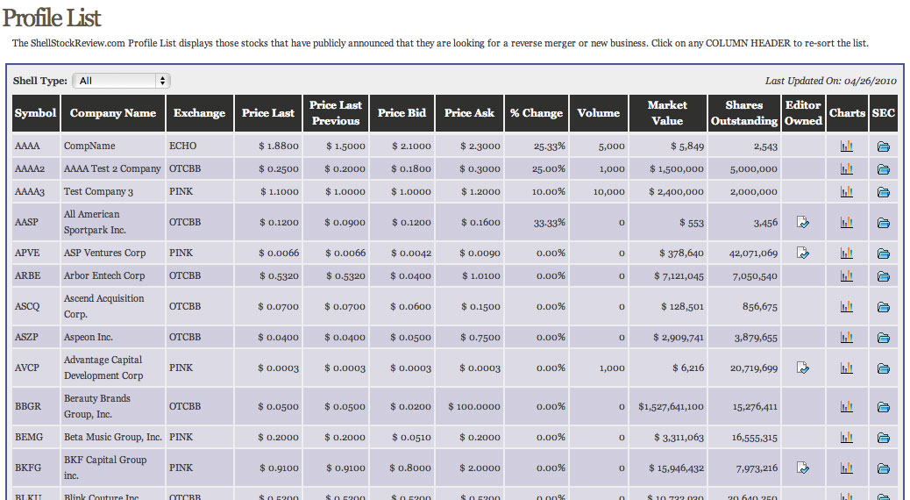The width and height of the screenshot is (910, 500).
Task: Click symbol BEMG
Action: 29,438
